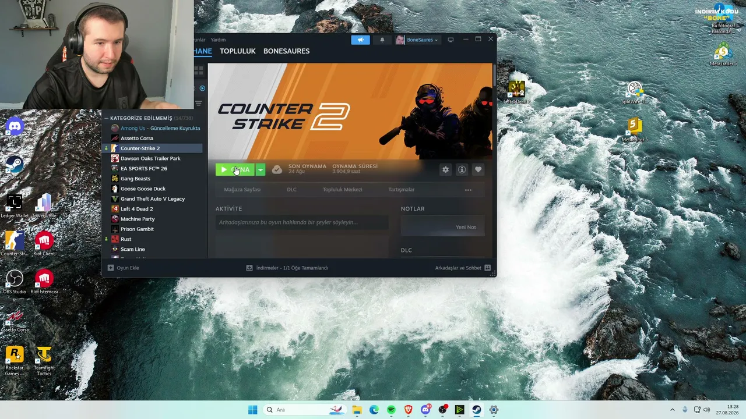Screen dimensions: 746x419
Task: Open Spotify from the taskbar
Action: (391, 410)
